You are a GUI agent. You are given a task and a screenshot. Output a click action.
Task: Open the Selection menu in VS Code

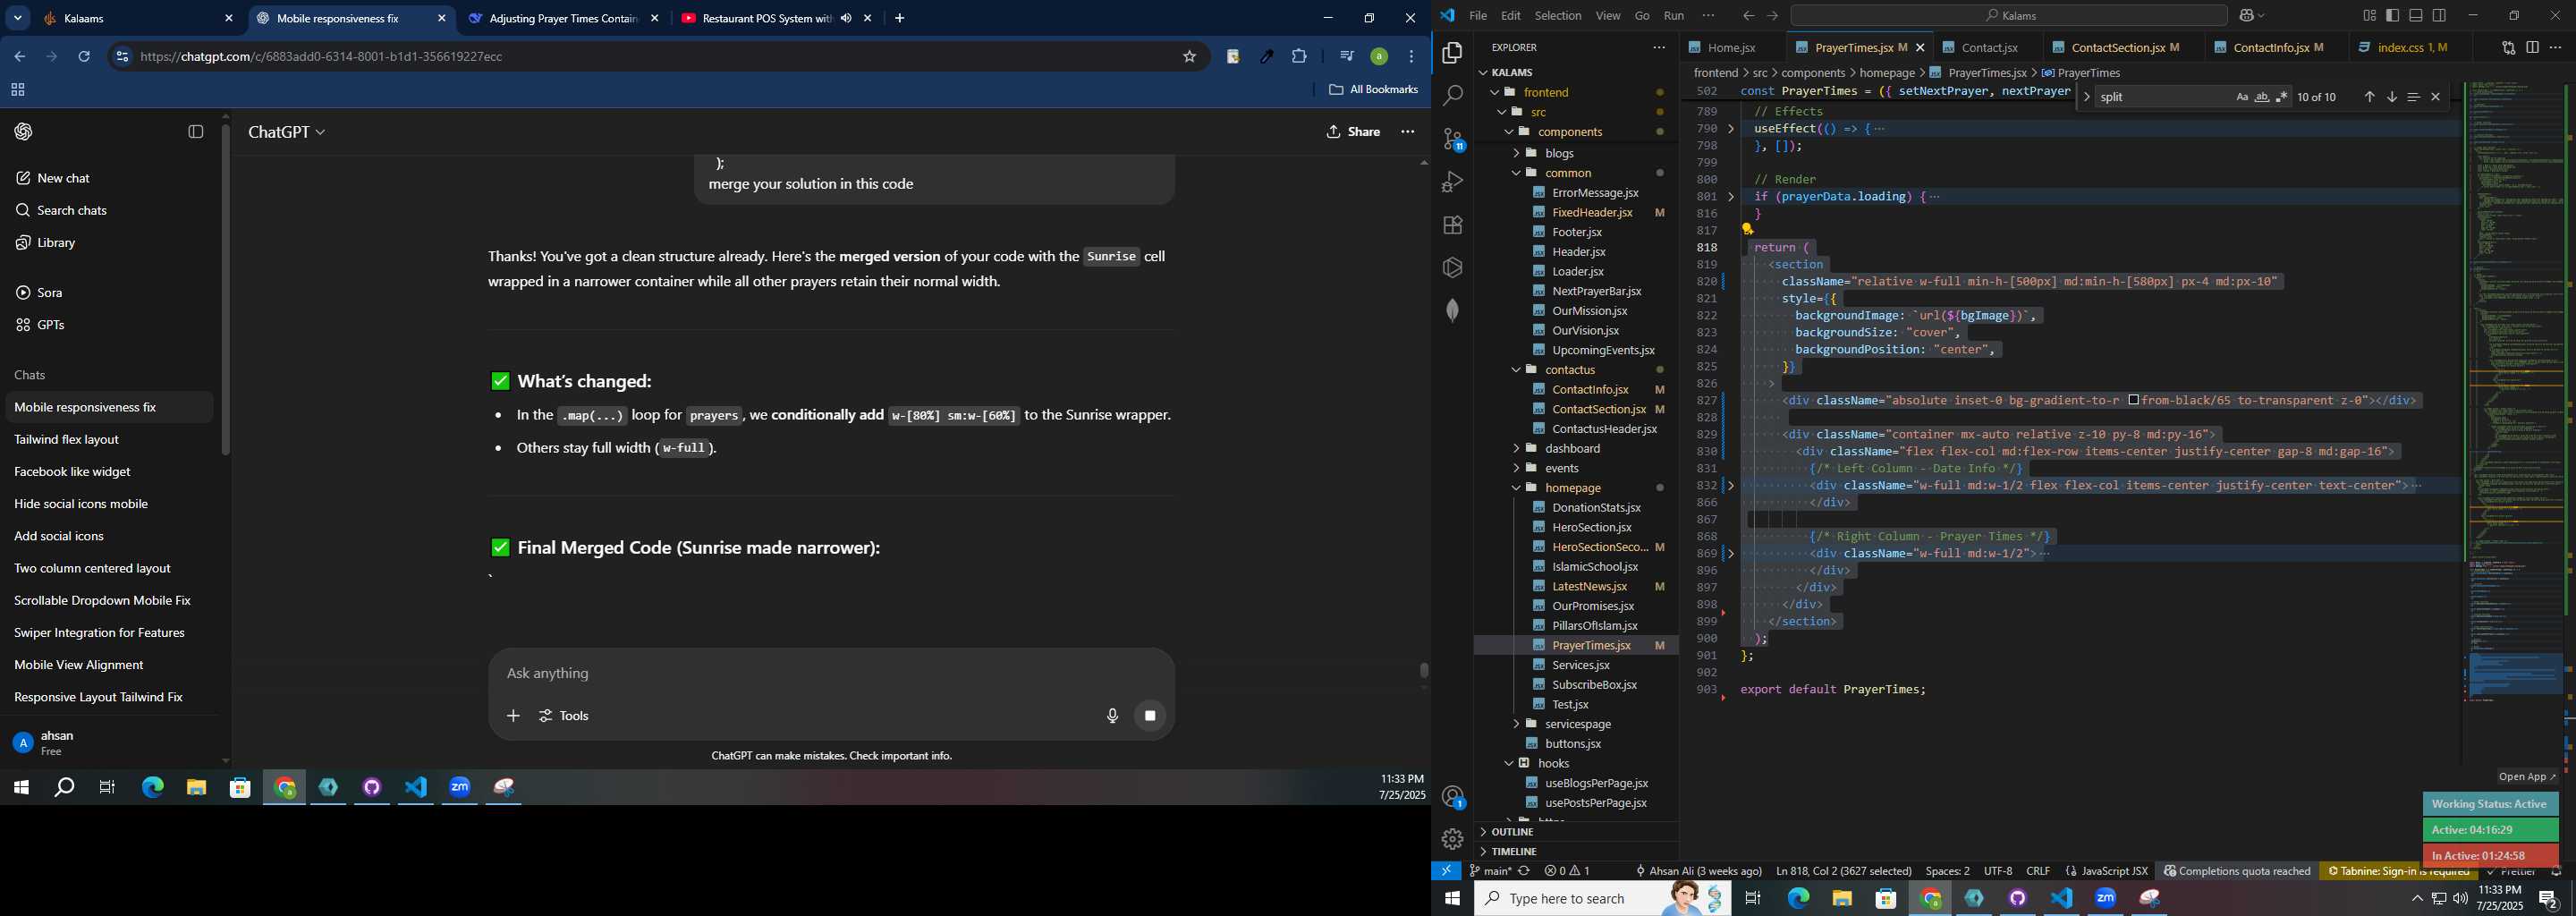click(x=1558, y=16)
